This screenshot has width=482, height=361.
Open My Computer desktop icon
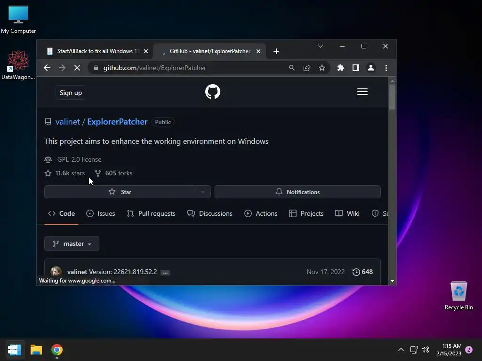pos(18,20)
